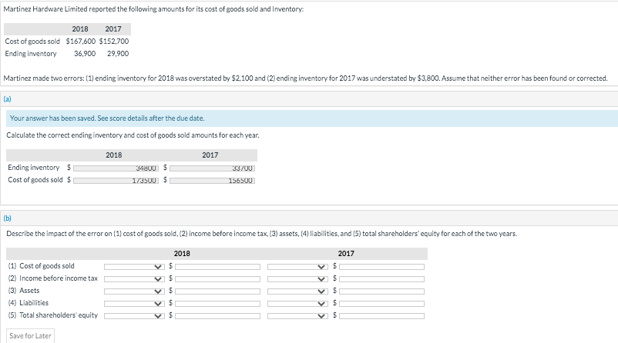Click 2018 Cost of goods sold field showing 173500
This screenshot has height=343, width=618.
point(116,181)
